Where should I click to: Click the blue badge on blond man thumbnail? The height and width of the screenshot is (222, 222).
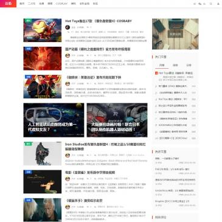[x=29, y=200]
